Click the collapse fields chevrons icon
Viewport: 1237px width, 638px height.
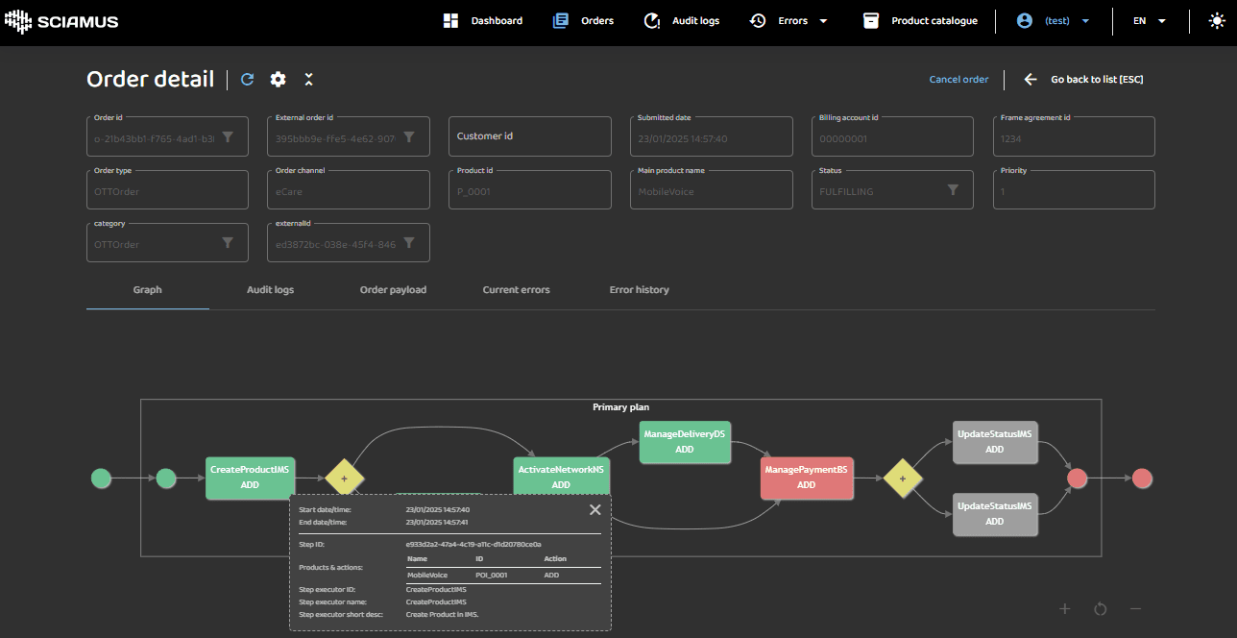tap(308, 80)
